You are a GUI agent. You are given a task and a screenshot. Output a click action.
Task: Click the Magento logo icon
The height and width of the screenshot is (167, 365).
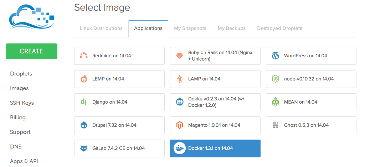180,125
